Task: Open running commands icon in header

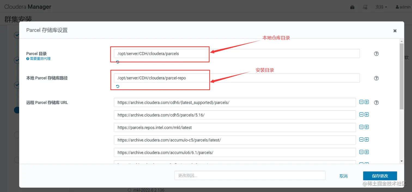Action: [365, 7]
